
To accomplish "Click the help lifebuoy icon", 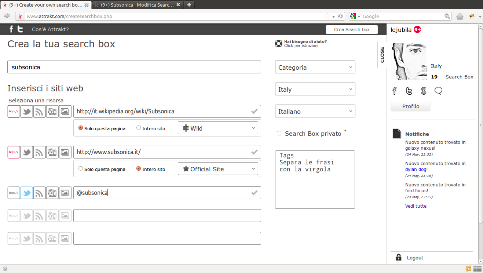I will (x=279, y=44).
